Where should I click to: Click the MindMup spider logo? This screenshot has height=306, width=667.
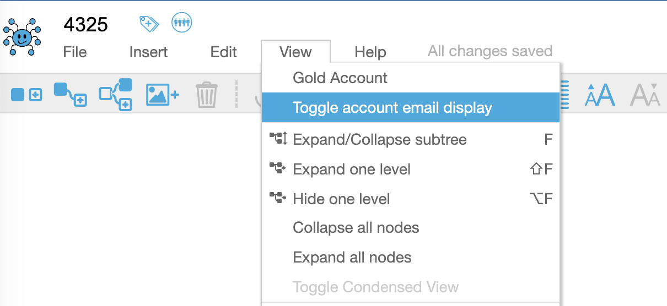[x=22, y=36]
